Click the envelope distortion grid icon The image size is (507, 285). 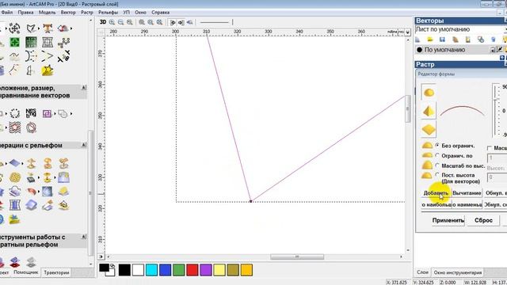(48, 42)
